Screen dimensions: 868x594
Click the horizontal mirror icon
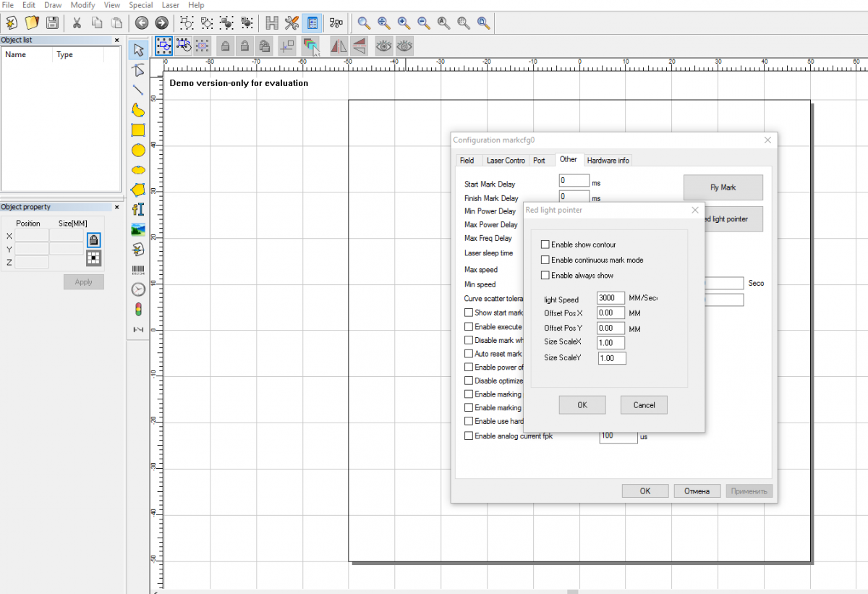pyautogui.click(x=339, y=46)
